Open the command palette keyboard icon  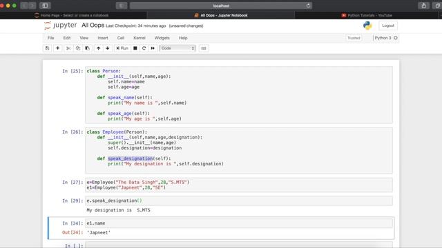tap(204, 48)
